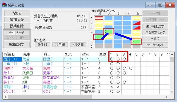Sort lessons by 先生順
177x102 pixels.
pyautogui.click(x=43, y=45)
